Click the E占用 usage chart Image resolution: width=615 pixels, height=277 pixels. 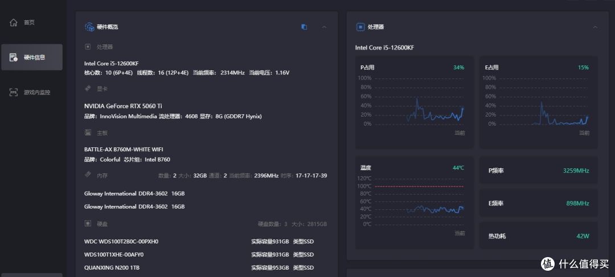click(x=539, y=102)
